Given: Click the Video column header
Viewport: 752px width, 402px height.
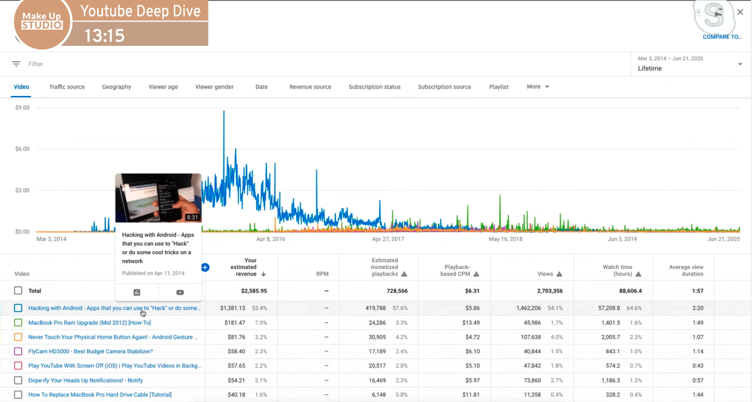Looking at the screenshot, I should pos(21,274).
